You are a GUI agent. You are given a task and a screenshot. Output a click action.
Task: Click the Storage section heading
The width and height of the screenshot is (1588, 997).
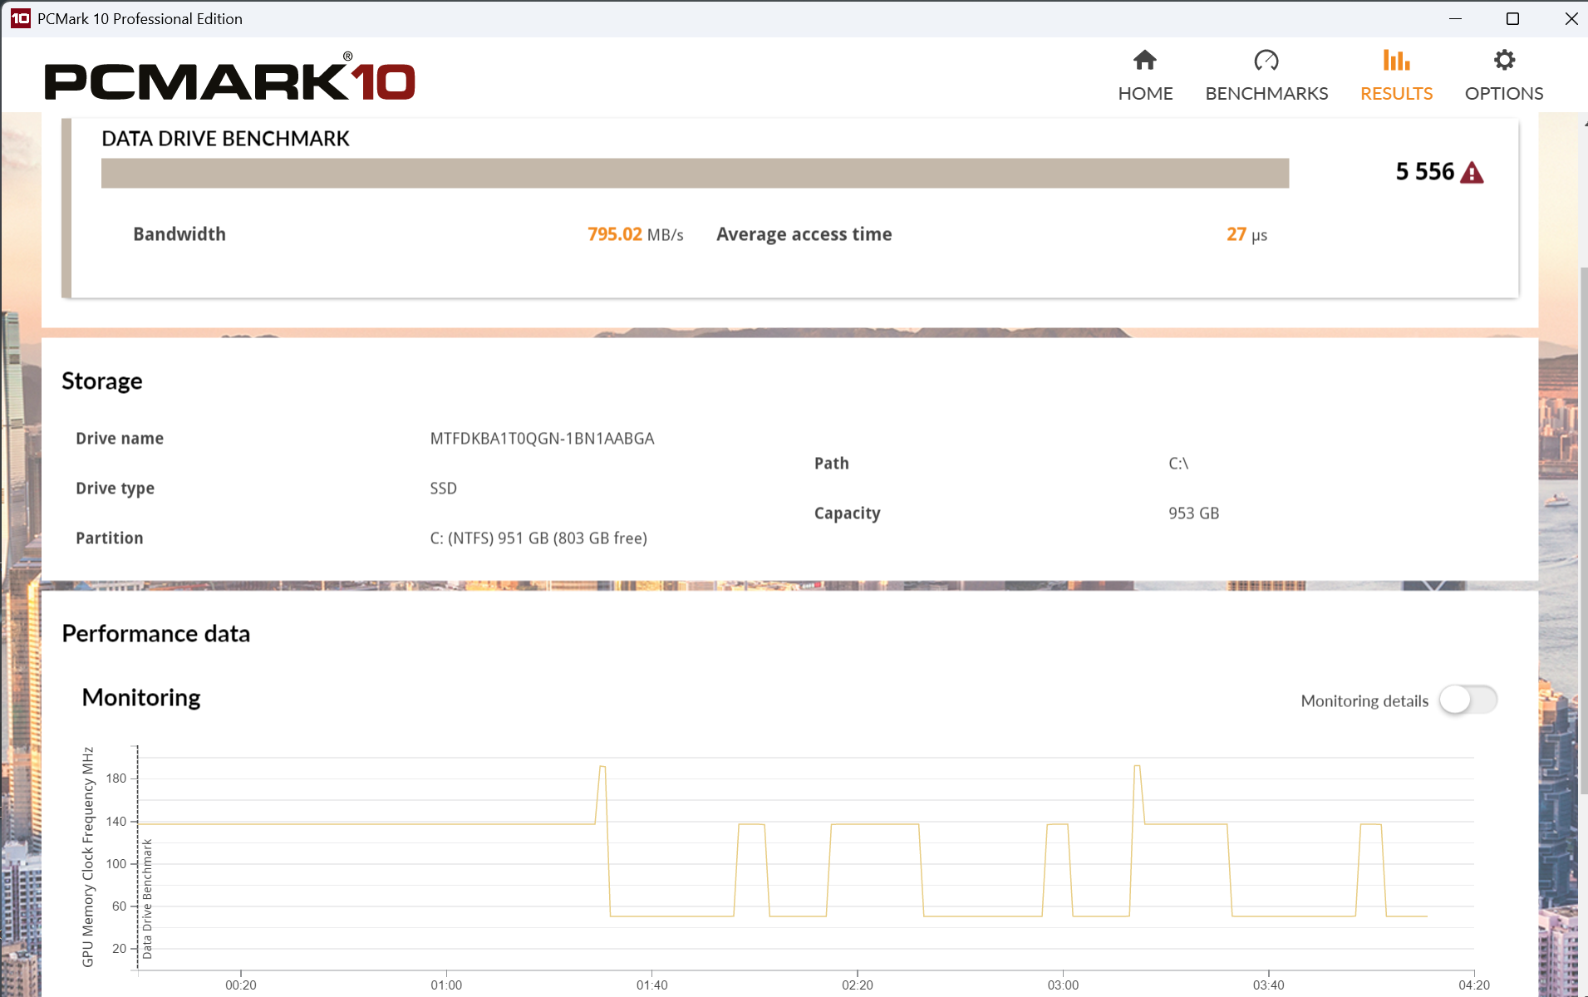coord(102,381)
